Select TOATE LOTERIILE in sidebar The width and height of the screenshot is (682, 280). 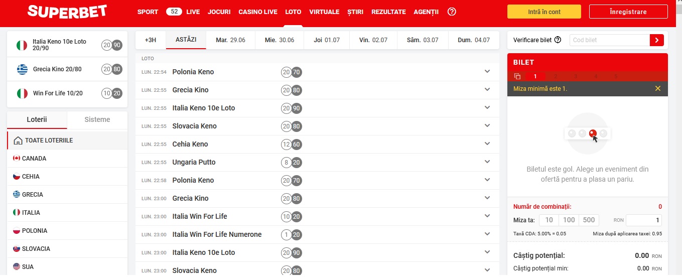pyautogui.click(x=67, y=141)
